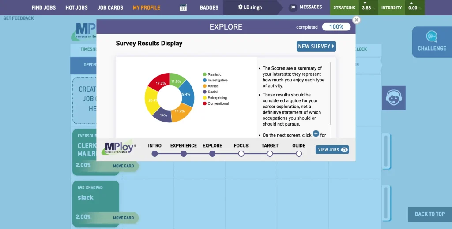Click the Get Feedback link
The height and width of the screenshot is (229, 452).
(19, 18)
